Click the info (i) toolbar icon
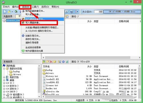The width and height of the screenshot is (143, 103). (x=67, y=12)
